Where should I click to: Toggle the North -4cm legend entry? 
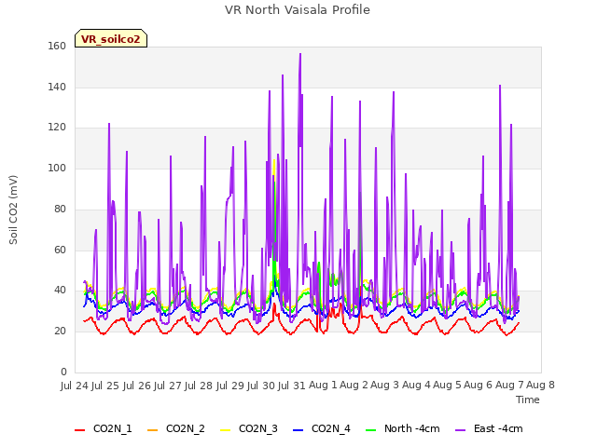(402, 428)
